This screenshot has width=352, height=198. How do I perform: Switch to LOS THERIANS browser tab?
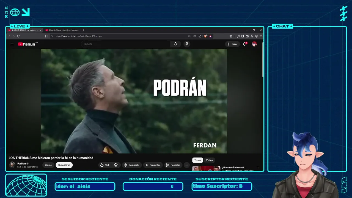click(25, 30)
